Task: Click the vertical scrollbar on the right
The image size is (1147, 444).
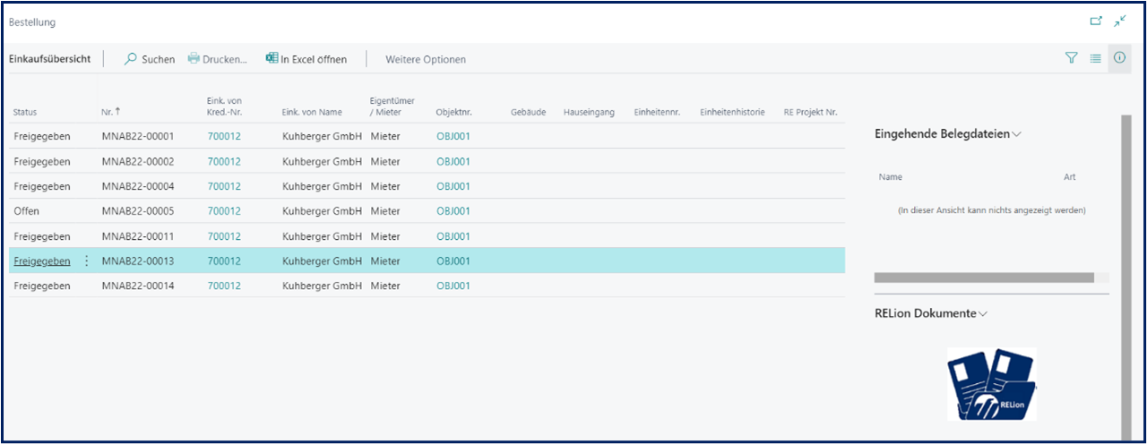Action: [1126, 269]
